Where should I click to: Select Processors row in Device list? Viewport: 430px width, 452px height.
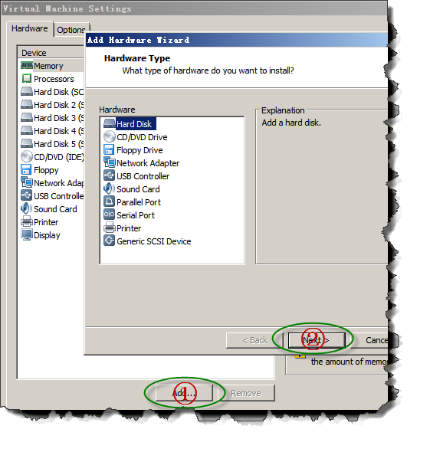point(52,79)
